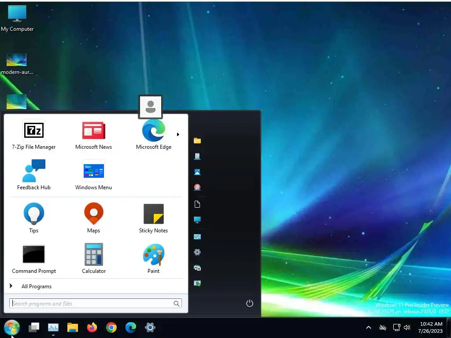
Task: Open Control Panel icon in Start sidebar
Action: click(x=197, y=237)
